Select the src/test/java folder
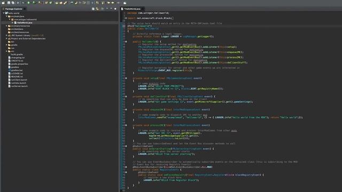Image resolution: width=342 pixels, height=192 pixels. [x=15, y=29]
